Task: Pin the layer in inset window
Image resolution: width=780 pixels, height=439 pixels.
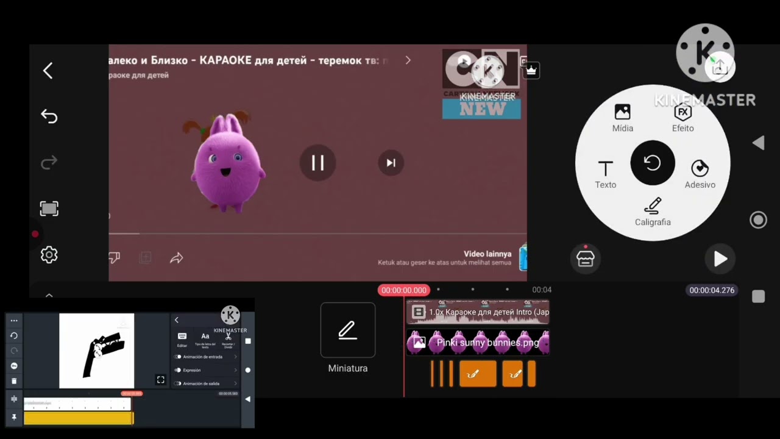Action: tap(14, 418)
